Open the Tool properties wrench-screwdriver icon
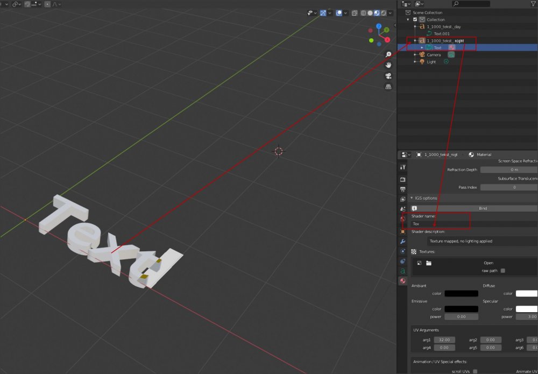538x374 pixels. (x=402, y=167)
